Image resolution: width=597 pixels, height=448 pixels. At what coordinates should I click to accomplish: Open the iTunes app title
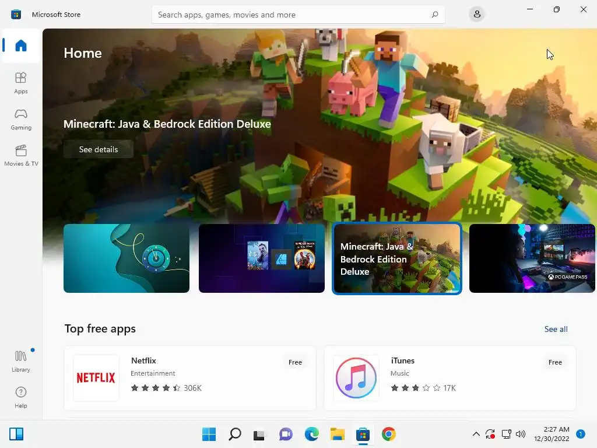(x=402, y=360)
